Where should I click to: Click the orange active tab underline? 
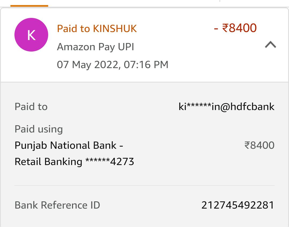tap(29, 6)
